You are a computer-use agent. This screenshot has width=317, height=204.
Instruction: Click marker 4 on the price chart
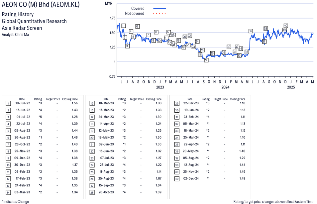click(x=131, y=31)
